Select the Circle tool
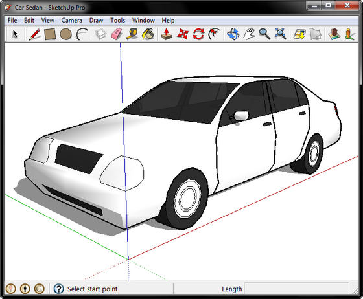 (65, 34)
